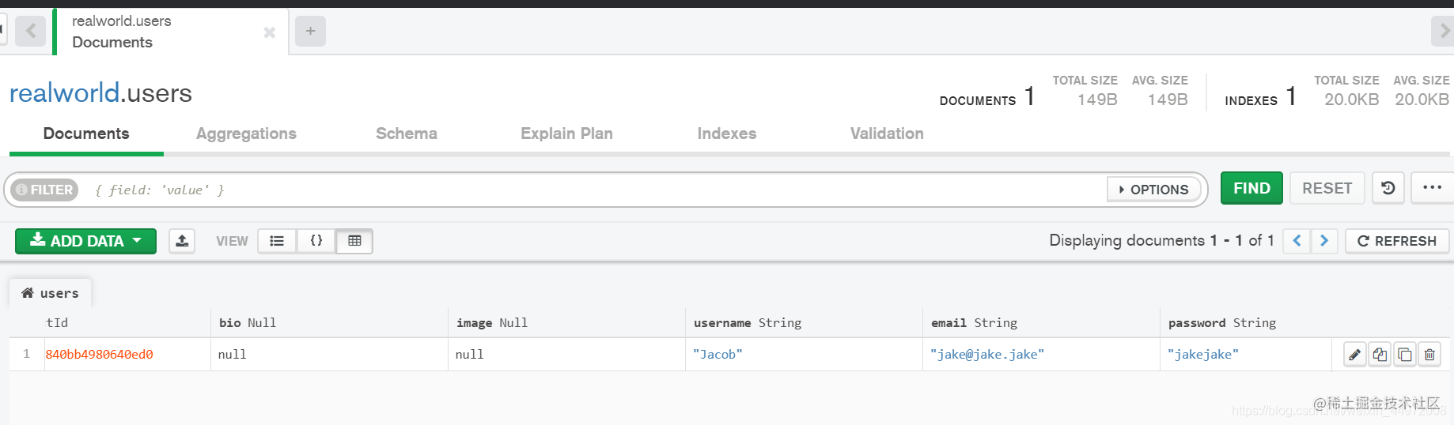
Task: Switch to JSON braces view
Action: [x=316, y=241]
